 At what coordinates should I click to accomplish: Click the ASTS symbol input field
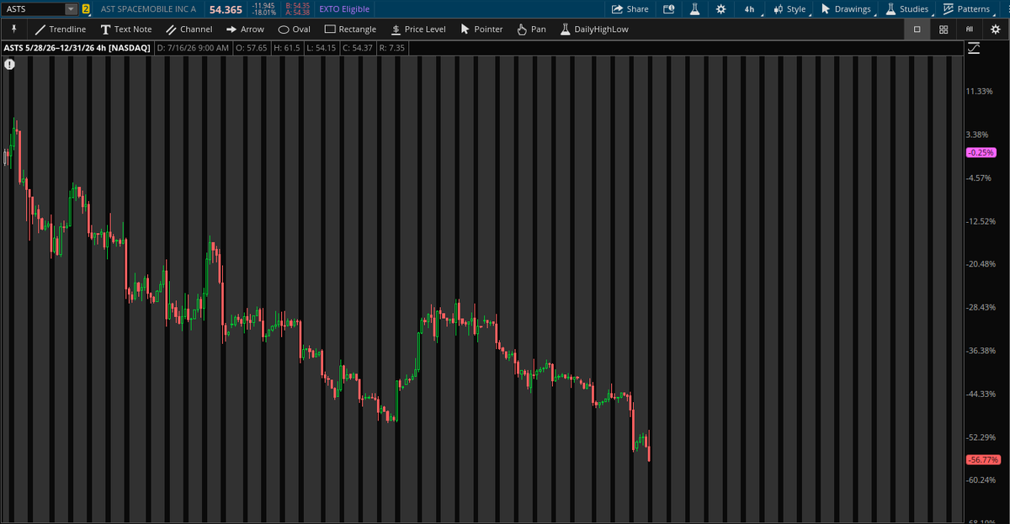[x=34, y=9]
